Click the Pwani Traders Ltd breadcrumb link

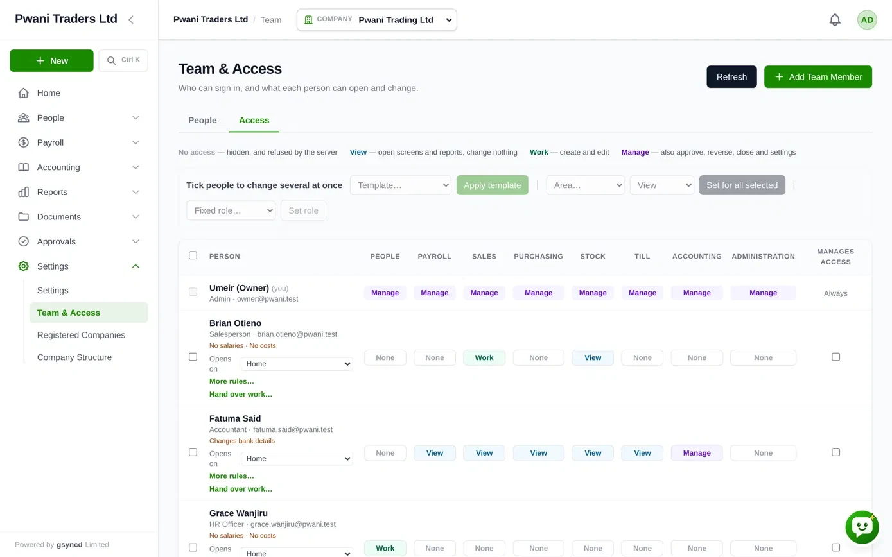pos(211,19)
